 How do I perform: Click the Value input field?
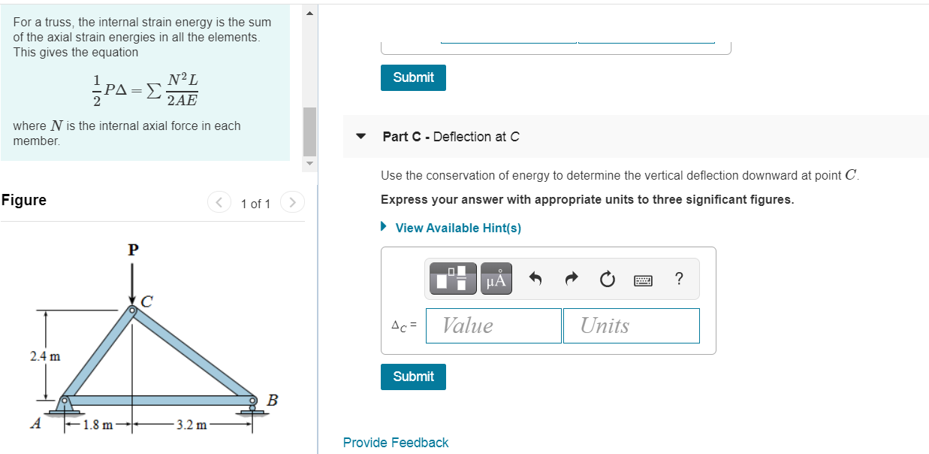493,325
